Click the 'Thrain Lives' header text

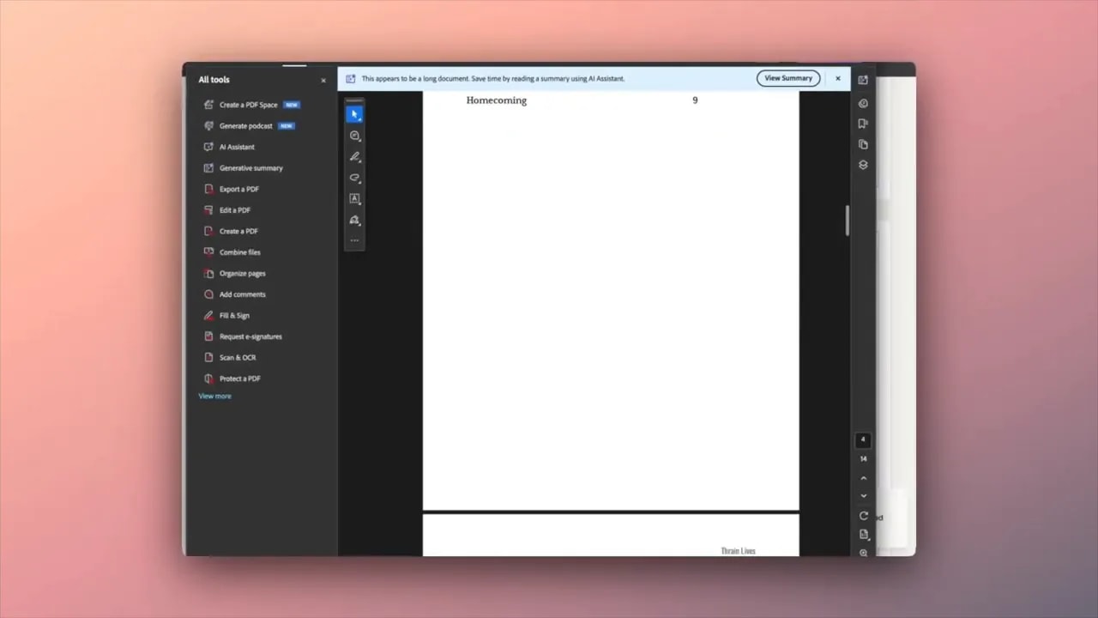(738, 551)
